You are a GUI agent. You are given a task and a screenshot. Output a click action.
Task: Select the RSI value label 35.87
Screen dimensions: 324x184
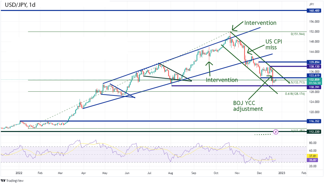coord(313,160)
